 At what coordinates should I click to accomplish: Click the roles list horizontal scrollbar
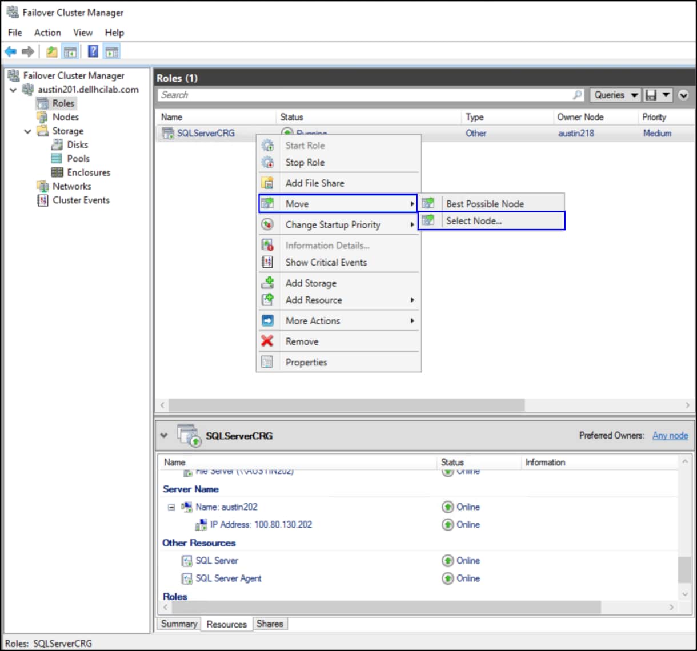click(x=347, y=405)
